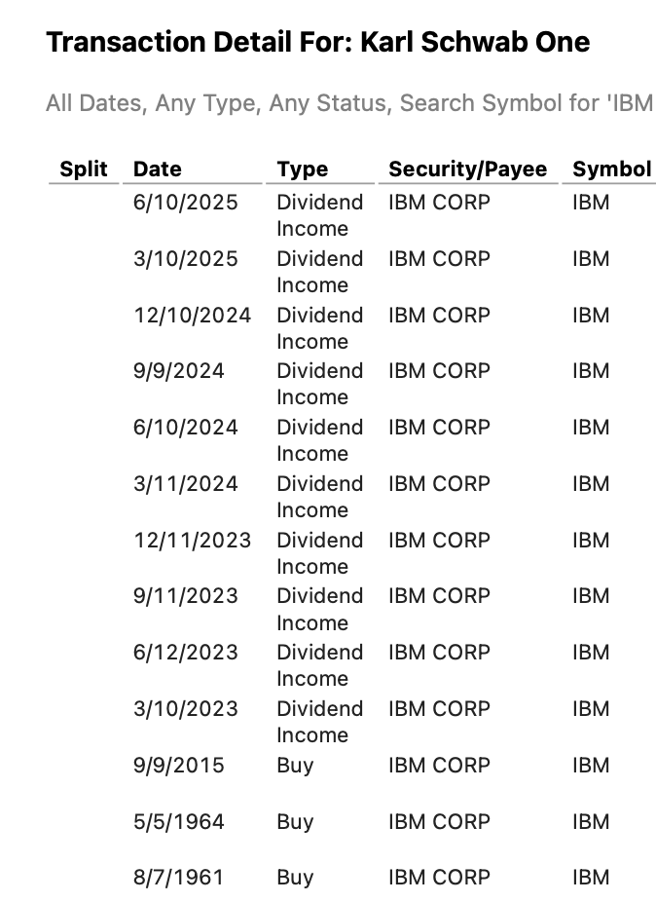Select the 12/11/2023 transaction date
Screen dimensions: 656x902
pos(192,540)
